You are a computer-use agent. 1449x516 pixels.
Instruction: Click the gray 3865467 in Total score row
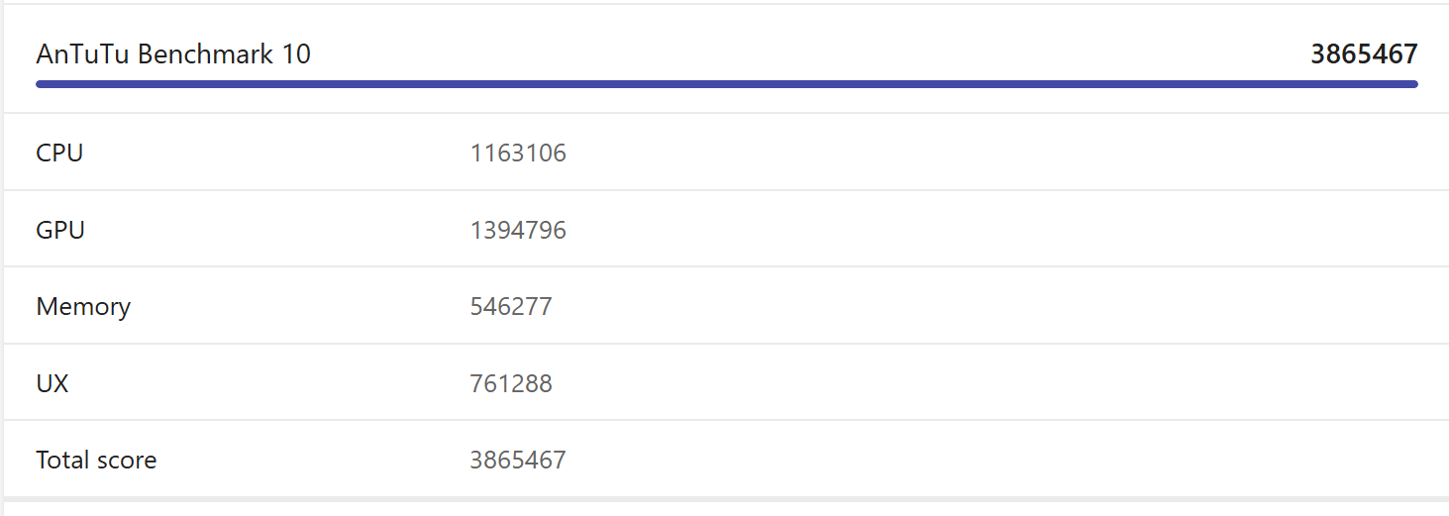tap(518, 461)
